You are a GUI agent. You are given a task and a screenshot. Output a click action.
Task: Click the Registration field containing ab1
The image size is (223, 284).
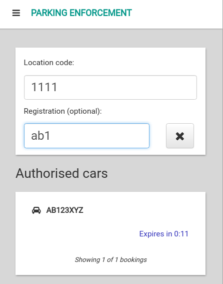click(86, 136)
